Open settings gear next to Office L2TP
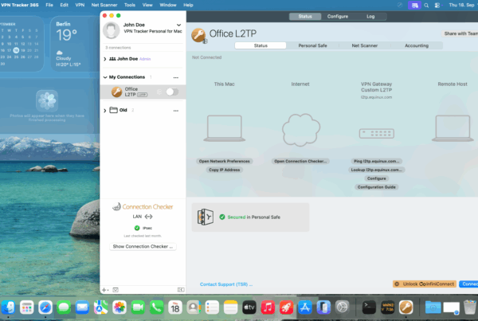478x321 pixels. [x=158, y=92]
